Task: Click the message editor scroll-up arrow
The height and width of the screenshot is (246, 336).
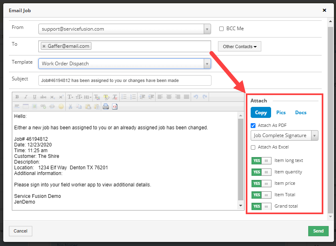Action: 240,115
